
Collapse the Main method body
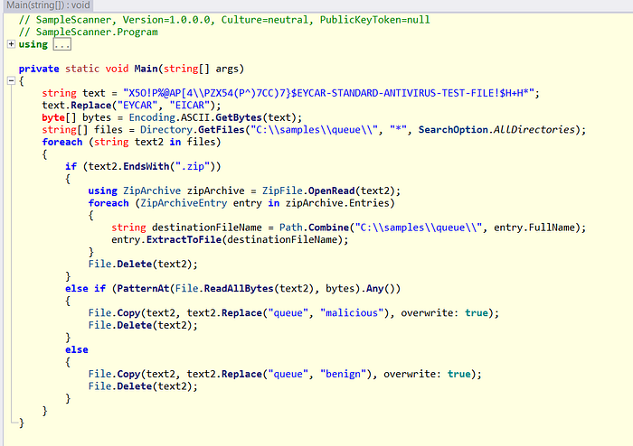pos(10,81)
